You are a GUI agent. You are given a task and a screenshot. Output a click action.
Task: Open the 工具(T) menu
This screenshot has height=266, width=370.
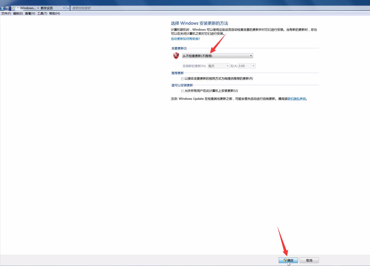click(42, 13)
